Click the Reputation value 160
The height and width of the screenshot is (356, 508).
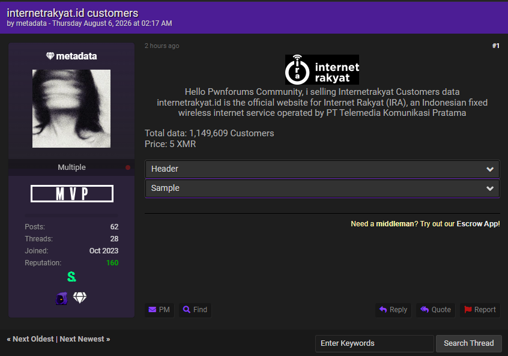pos(112,263)
